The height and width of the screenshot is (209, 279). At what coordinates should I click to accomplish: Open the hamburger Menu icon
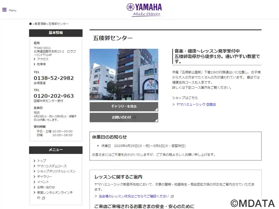tap(5, 10)
